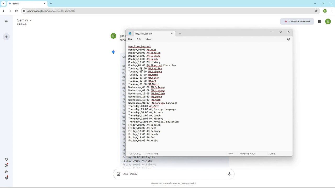Start a new chat with plus icon
335x188 pixels.
point(6,37)
